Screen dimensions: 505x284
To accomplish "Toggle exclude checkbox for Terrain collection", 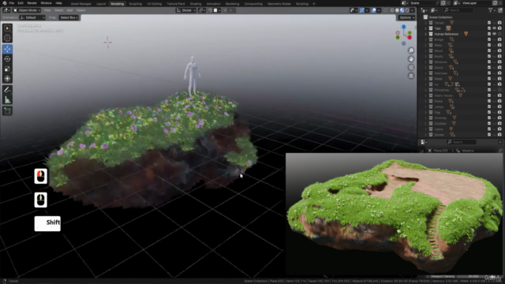I will pos(489,23).
